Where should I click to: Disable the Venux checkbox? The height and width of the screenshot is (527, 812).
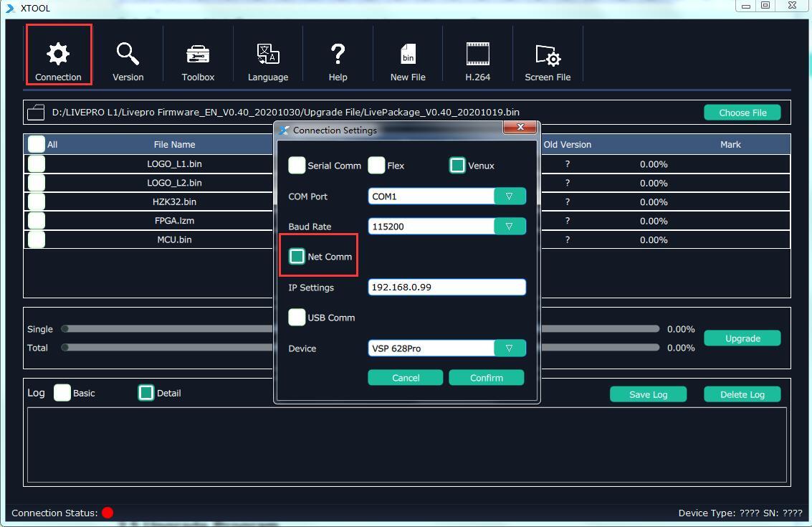[457, 165]
